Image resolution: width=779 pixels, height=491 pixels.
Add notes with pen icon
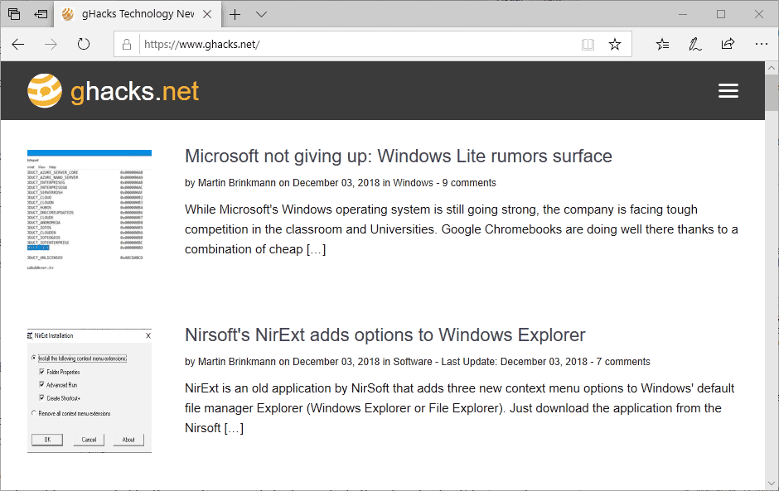(695, 44)
